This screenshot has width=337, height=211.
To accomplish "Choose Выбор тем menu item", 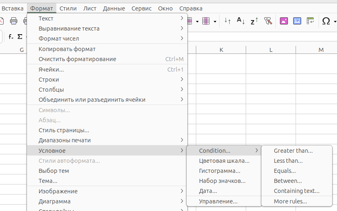I will [x=107, y=171].
